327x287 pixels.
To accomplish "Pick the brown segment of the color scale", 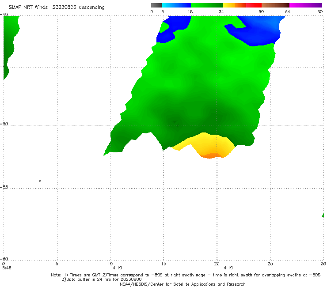I will coord(275,5).
